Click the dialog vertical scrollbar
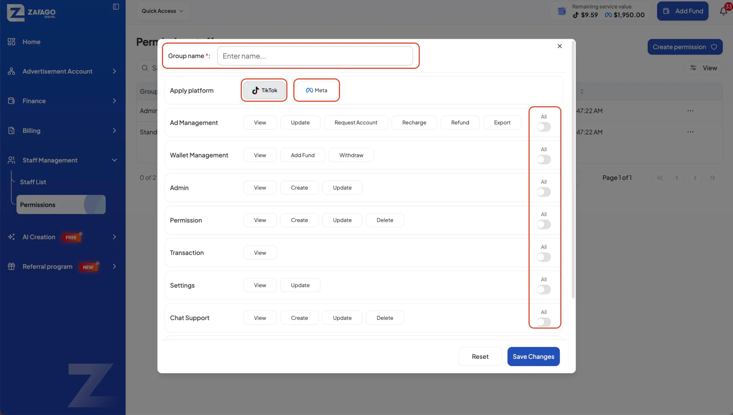This screenshot has height=415, width=733. click(x=573, y=170)
